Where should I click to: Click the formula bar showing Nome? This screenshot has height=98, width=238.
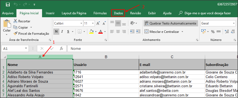tap(153, 48)
